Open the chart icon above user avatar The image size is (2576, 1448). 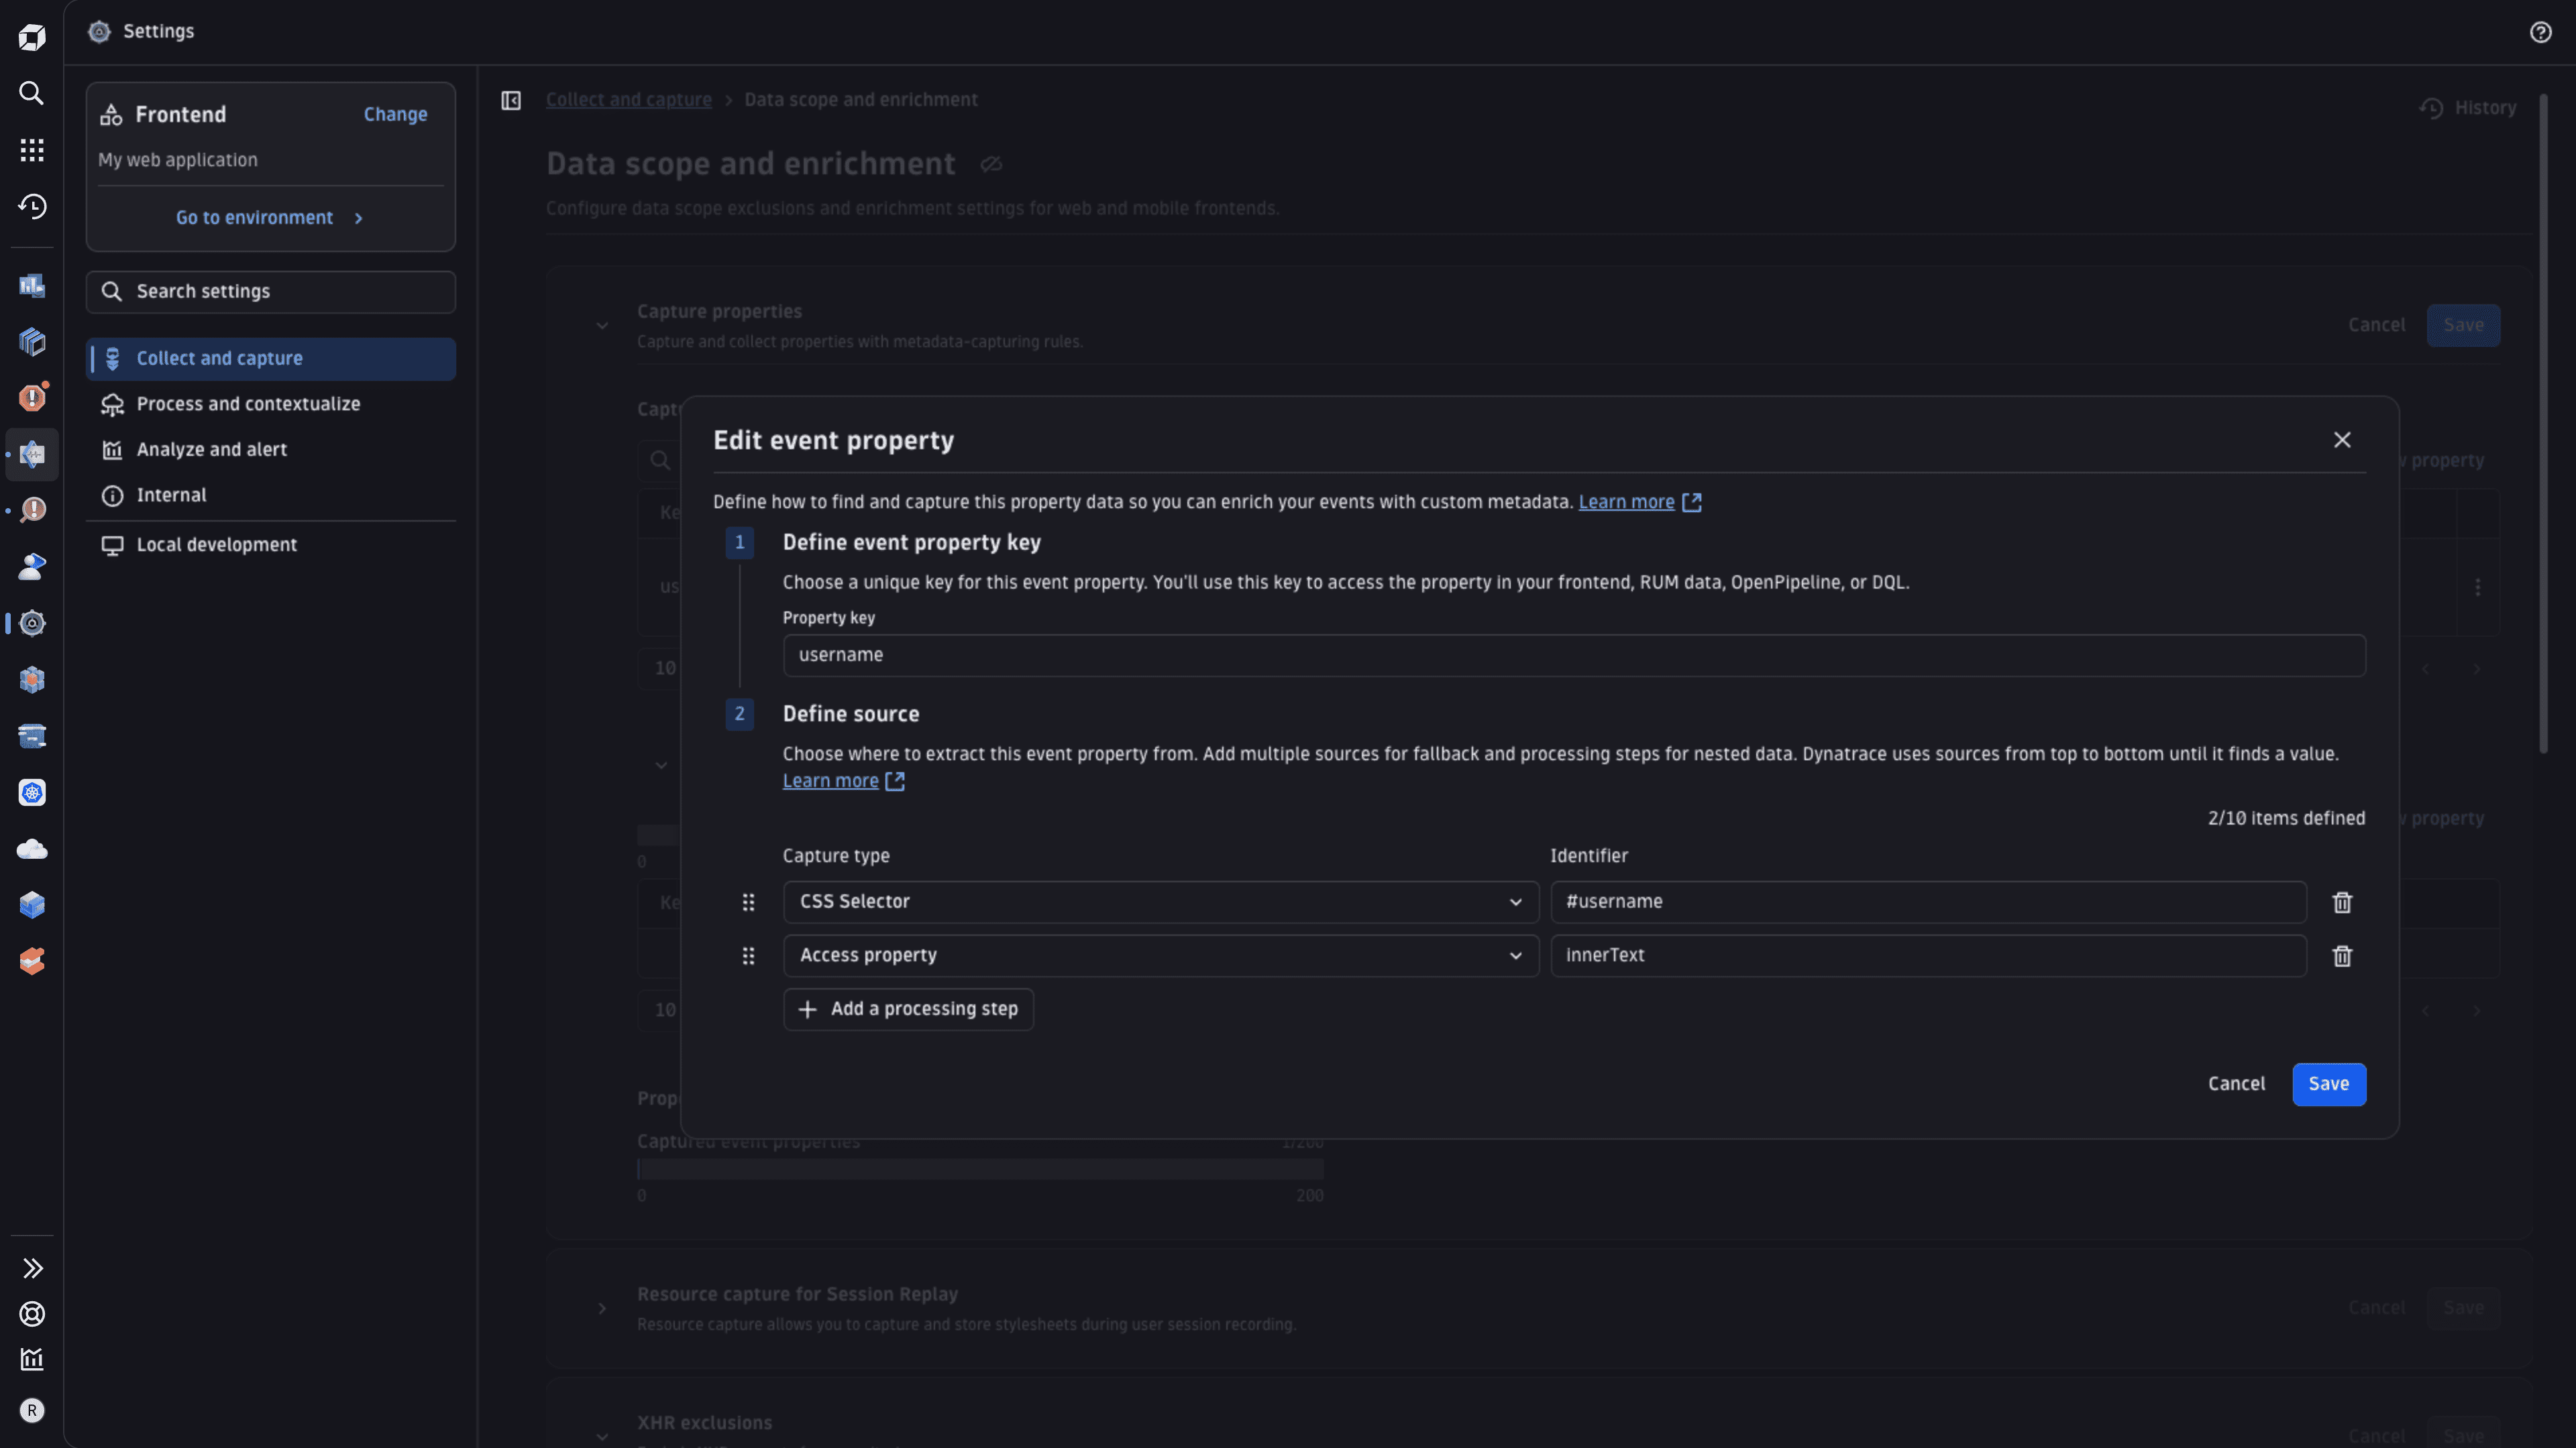coord(32,1359)
